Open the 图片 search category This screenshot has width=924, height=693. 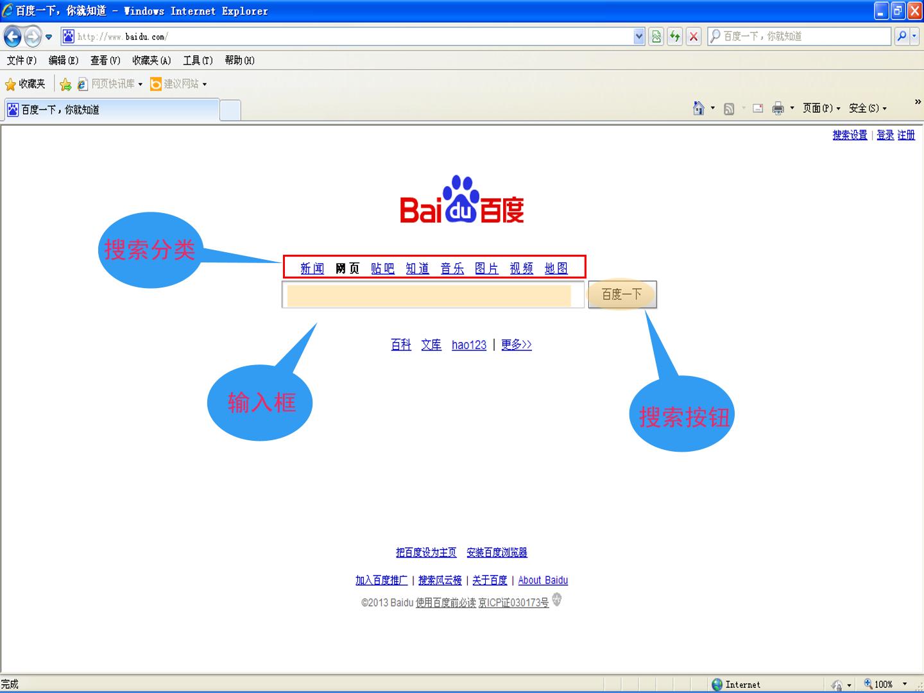point(486,268)
